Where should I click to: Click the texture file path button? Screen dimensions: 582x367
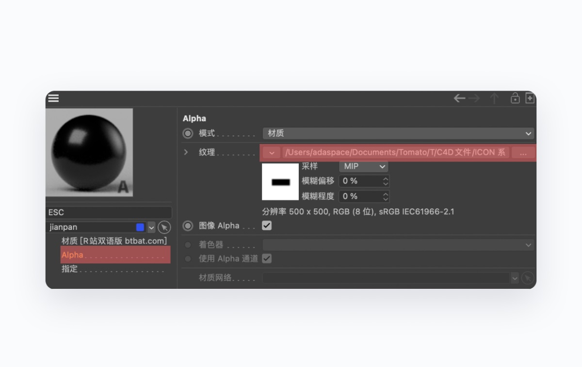pyautogui.click(x=395, y=153)
